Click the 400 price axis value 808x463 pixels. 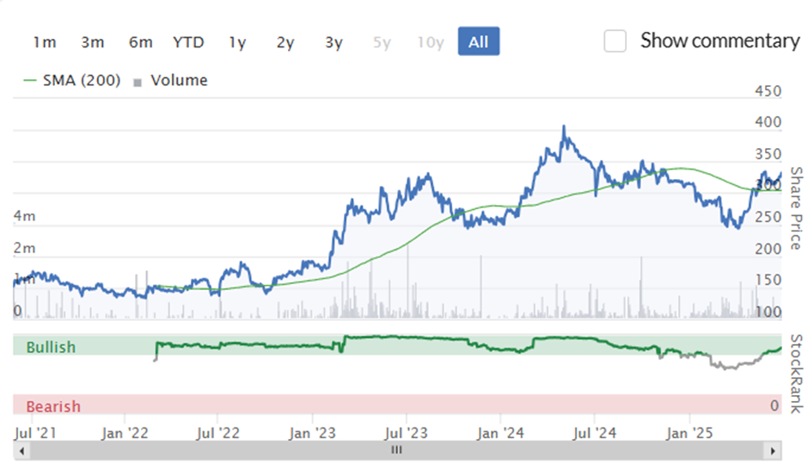point(768,122)
